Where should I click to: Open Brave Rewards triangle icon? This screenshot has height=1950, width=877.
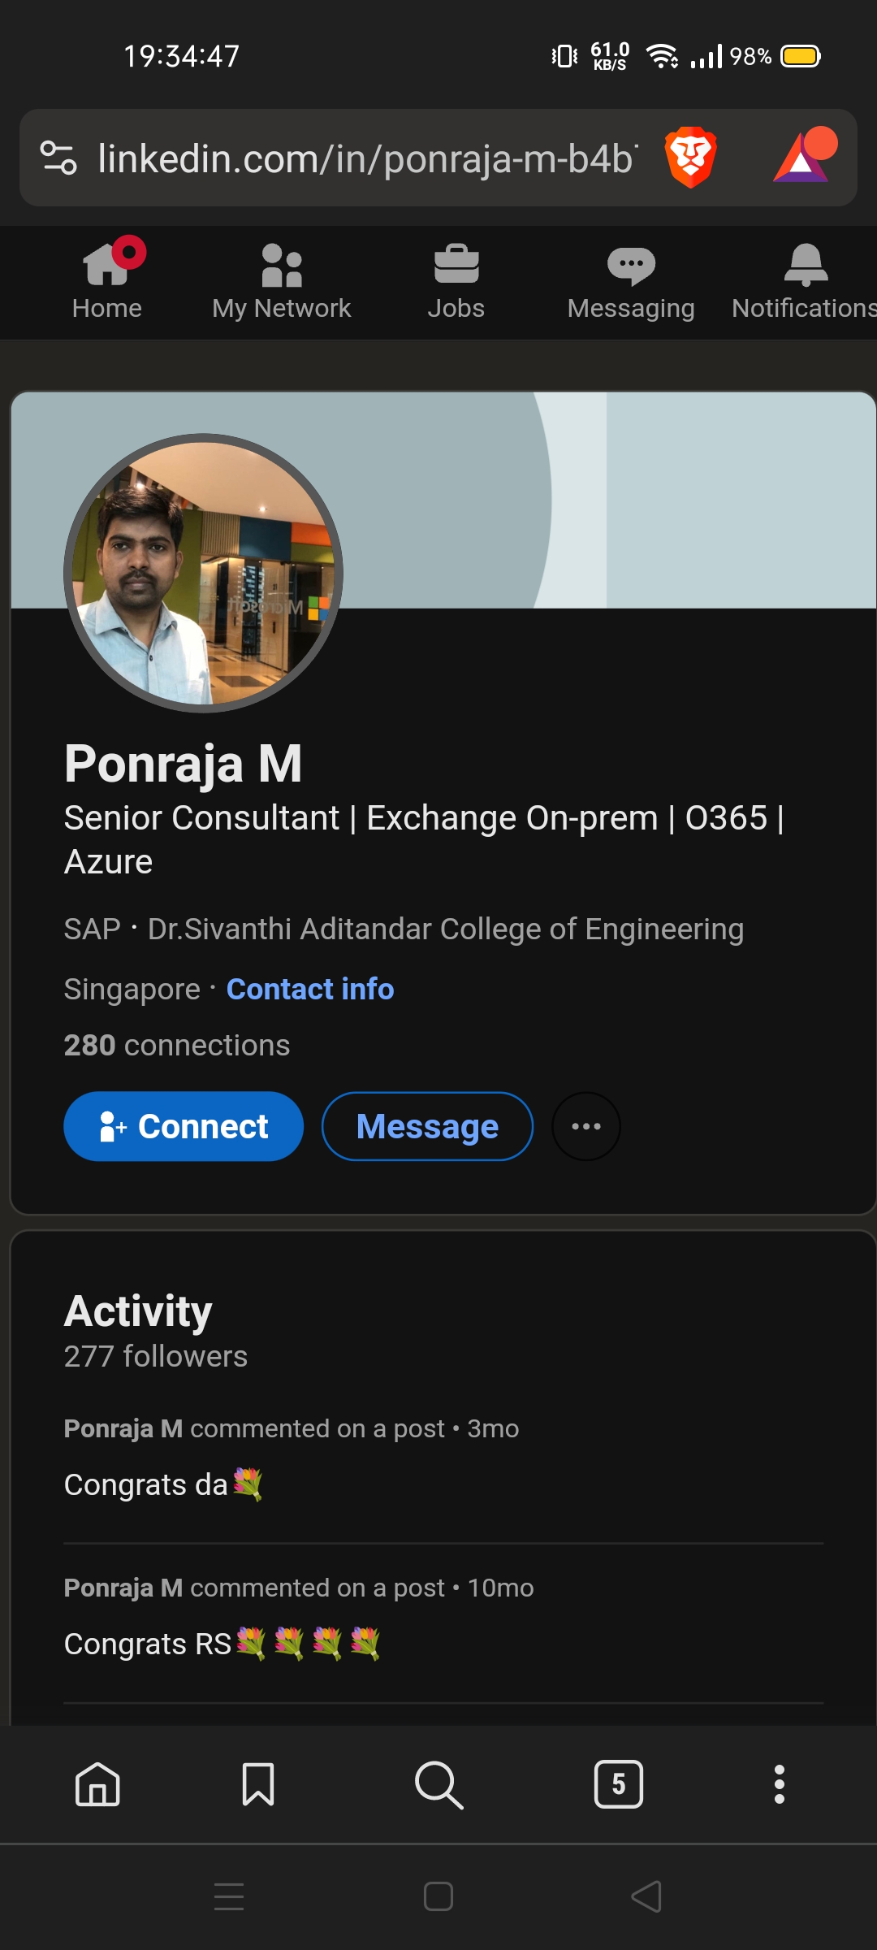[803, 157]
